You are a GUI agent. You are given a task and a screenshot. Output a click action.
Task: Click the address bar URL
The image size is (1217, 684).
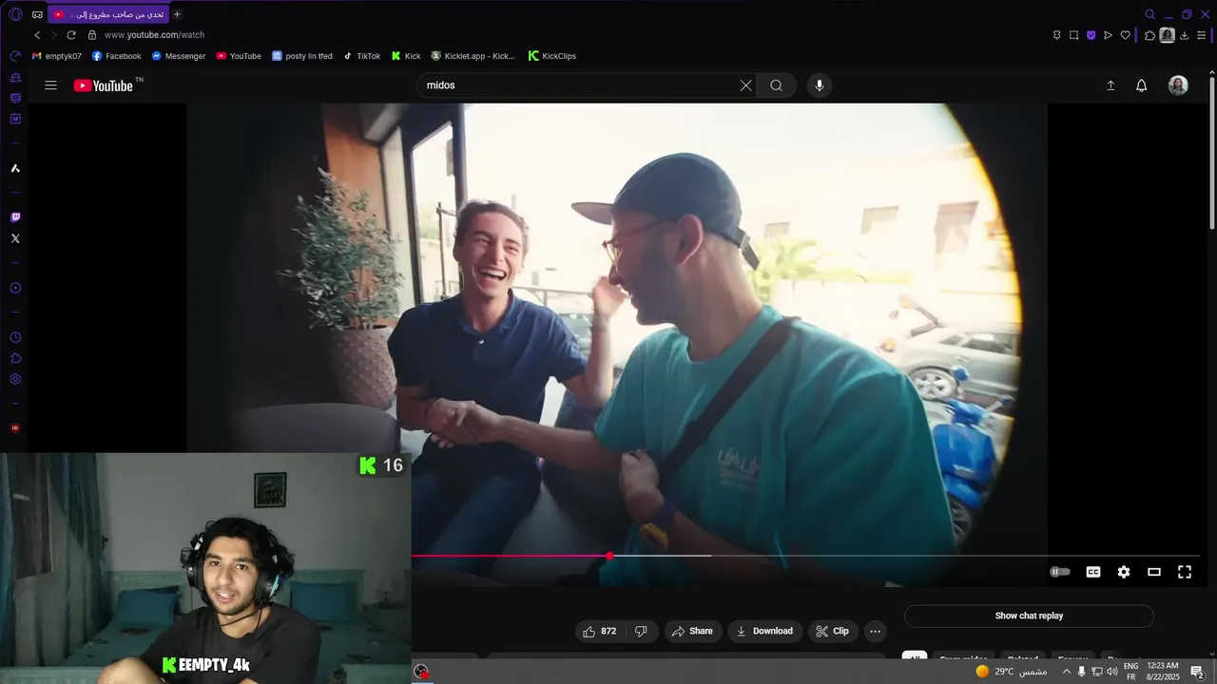(x=154, y=35)
